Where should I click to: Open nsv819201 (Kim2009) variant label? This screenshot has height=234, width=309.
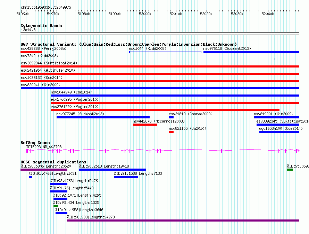[x=274, y=114]
